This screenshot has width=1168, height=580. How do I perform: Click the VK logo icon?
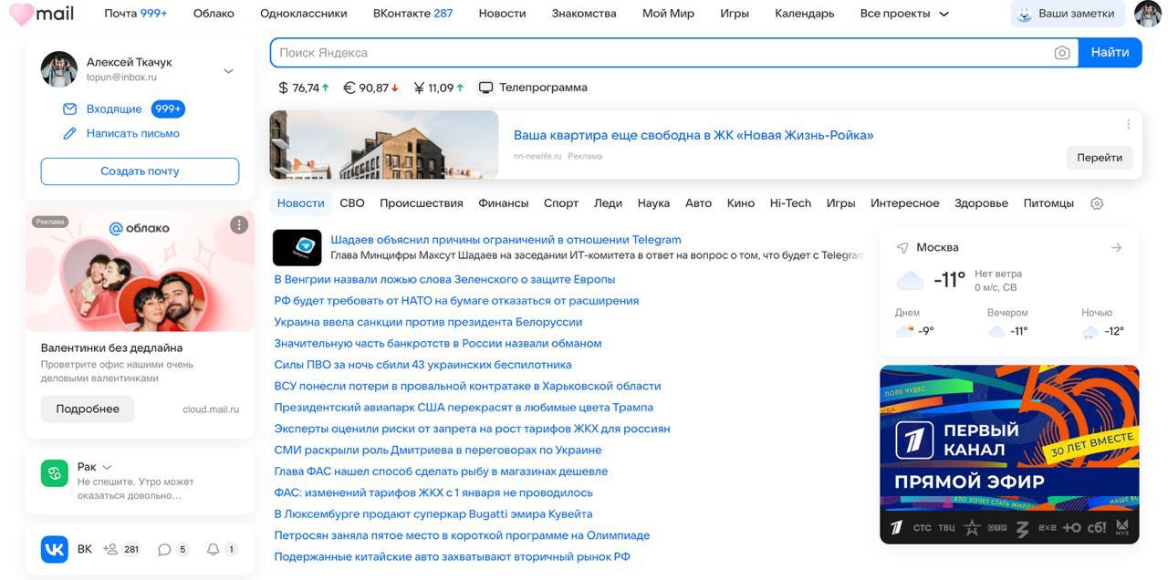[x=55, y=549]
